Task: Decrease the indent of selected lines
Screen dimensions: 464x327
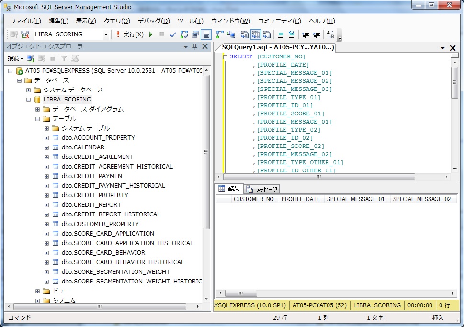Action: click(x=306, y=34)
